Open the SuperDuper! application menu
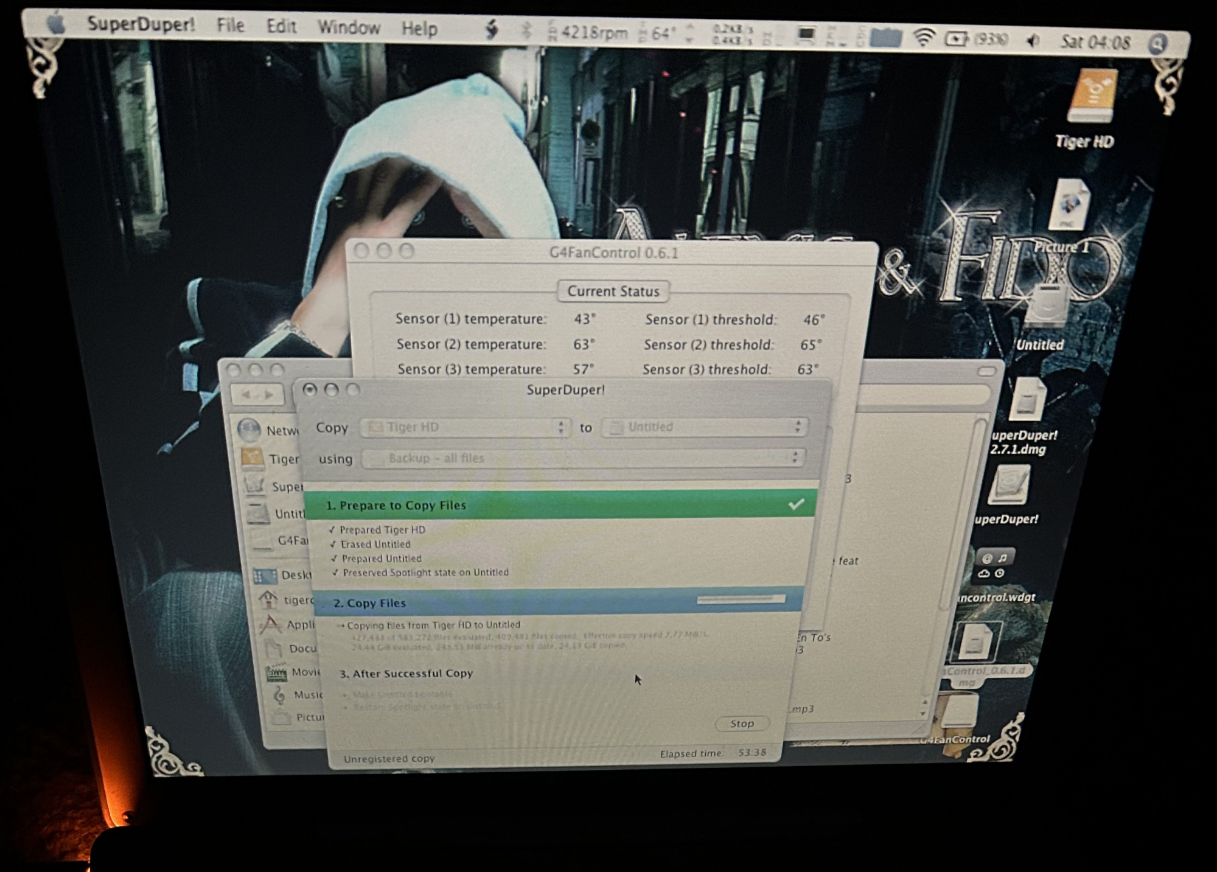1217x872 pixels. [x=141, y=24]
